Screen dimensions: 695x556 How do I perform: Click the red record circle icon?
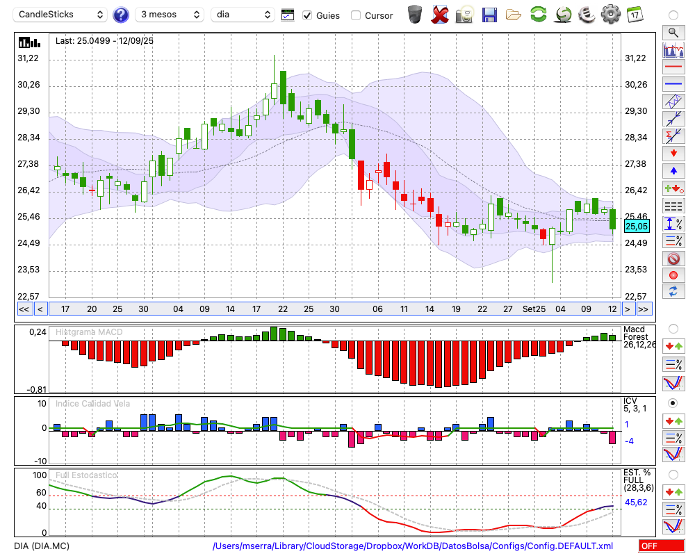point(673,275)
